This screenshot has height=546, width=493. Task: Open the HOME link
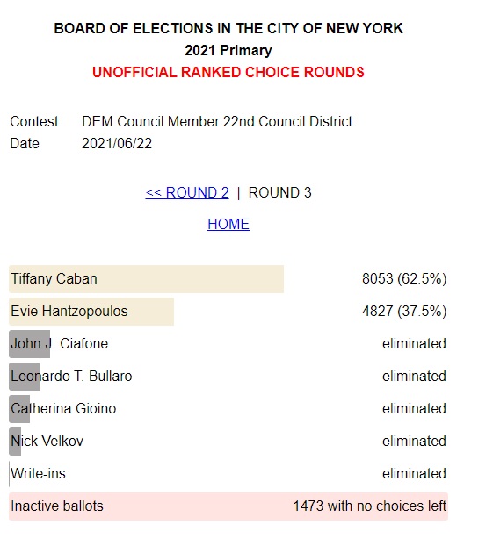228,224
